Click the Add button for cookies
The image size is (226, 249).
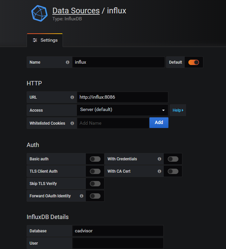(159, 123)
